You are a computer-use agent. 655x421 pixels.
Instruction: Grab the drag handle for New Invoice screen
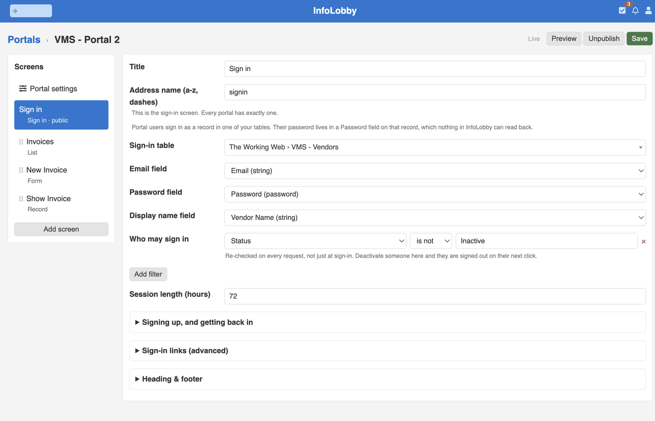pyautogui.click(x=21, y=170)
